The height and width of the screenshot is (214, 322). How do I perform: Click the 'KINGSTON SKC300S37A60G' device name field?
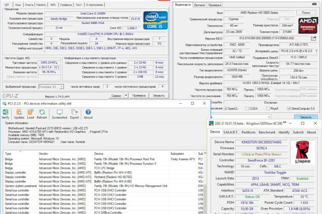click(261, 142)
